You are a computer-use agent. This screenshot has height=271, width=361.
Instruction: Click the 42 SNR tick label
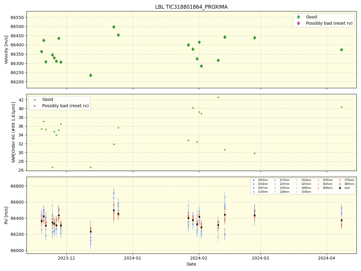tap(21, 100)
